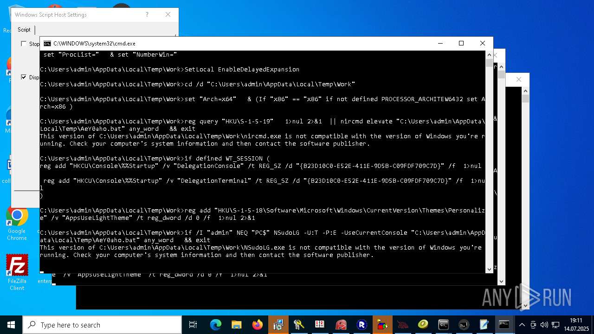The image size is (594, 334).
Task: Open the white C:\ command prompt taskbar icon
Action: coord(443,325)
